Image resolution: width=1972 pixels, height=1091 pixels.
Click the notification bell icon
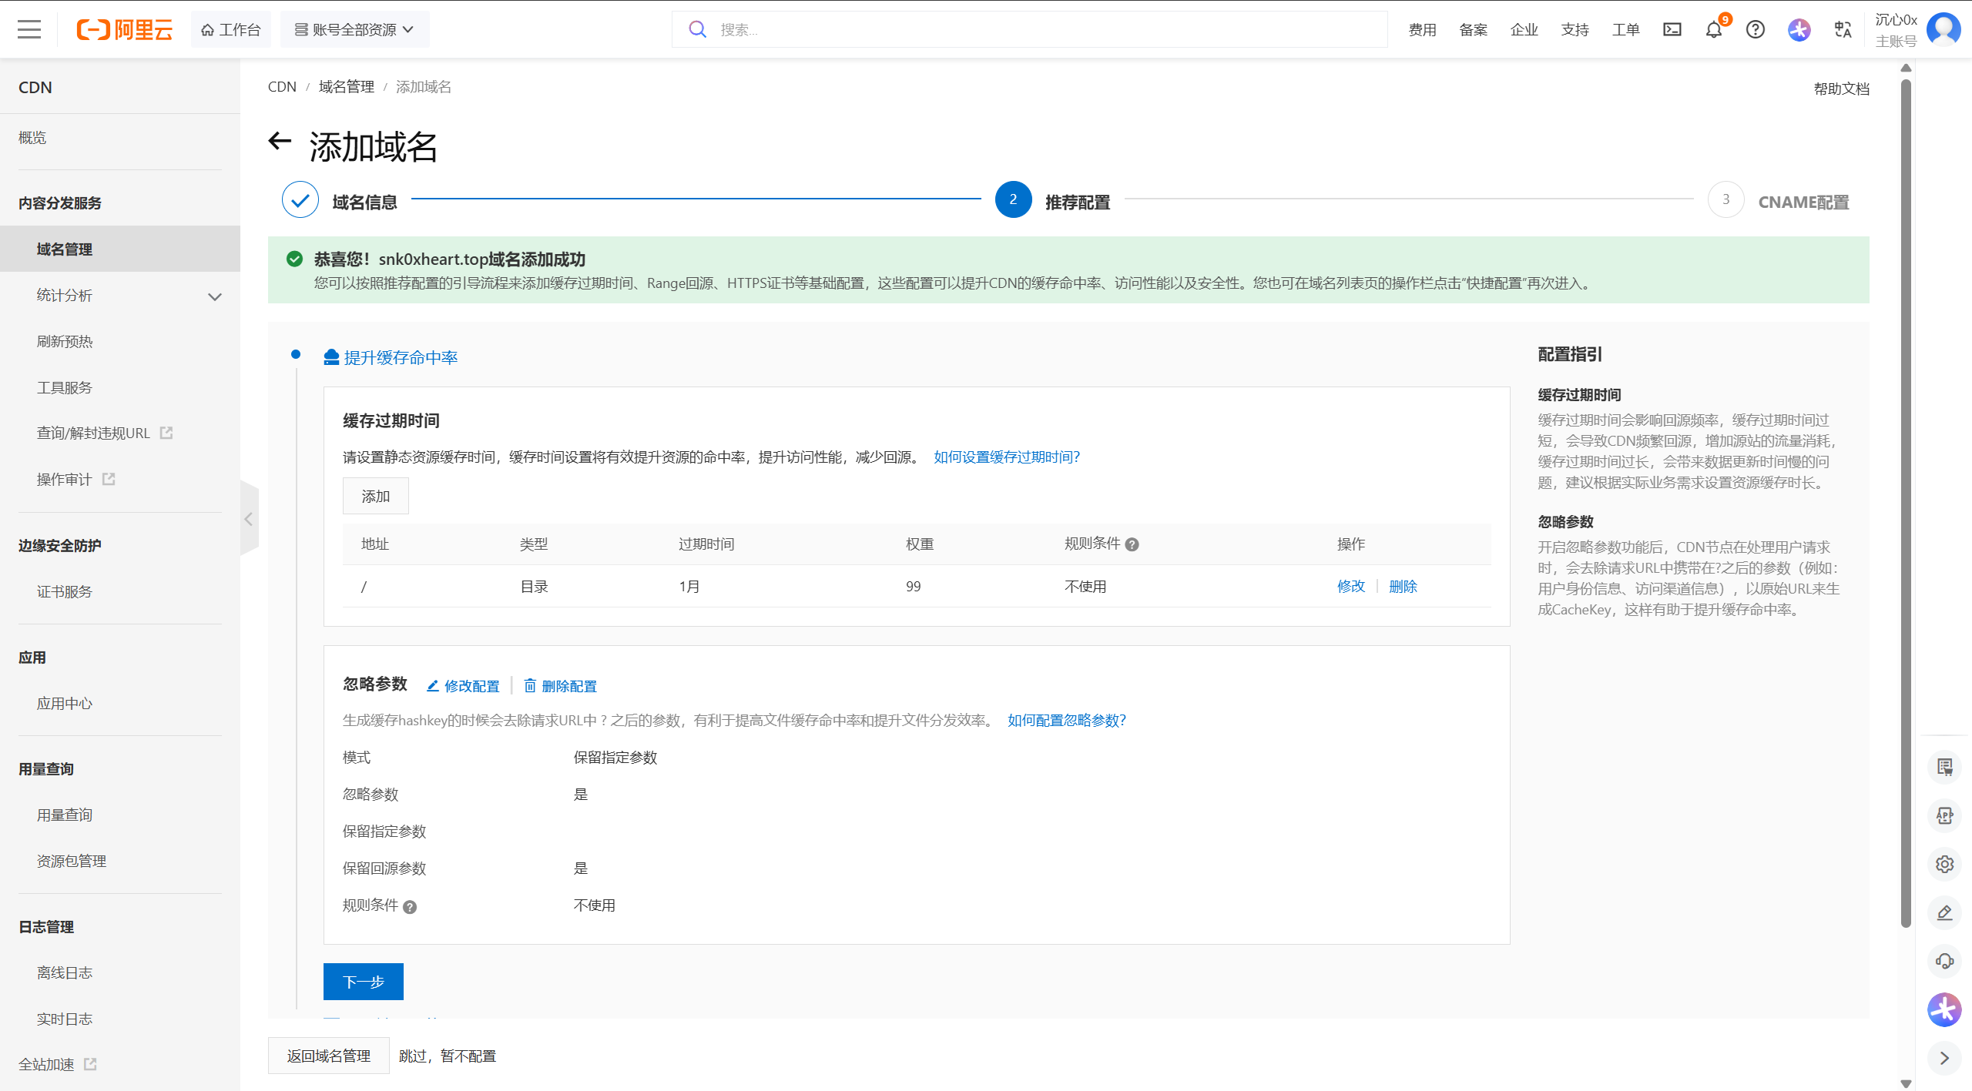pyautogui.click(x=1713, y=30)
